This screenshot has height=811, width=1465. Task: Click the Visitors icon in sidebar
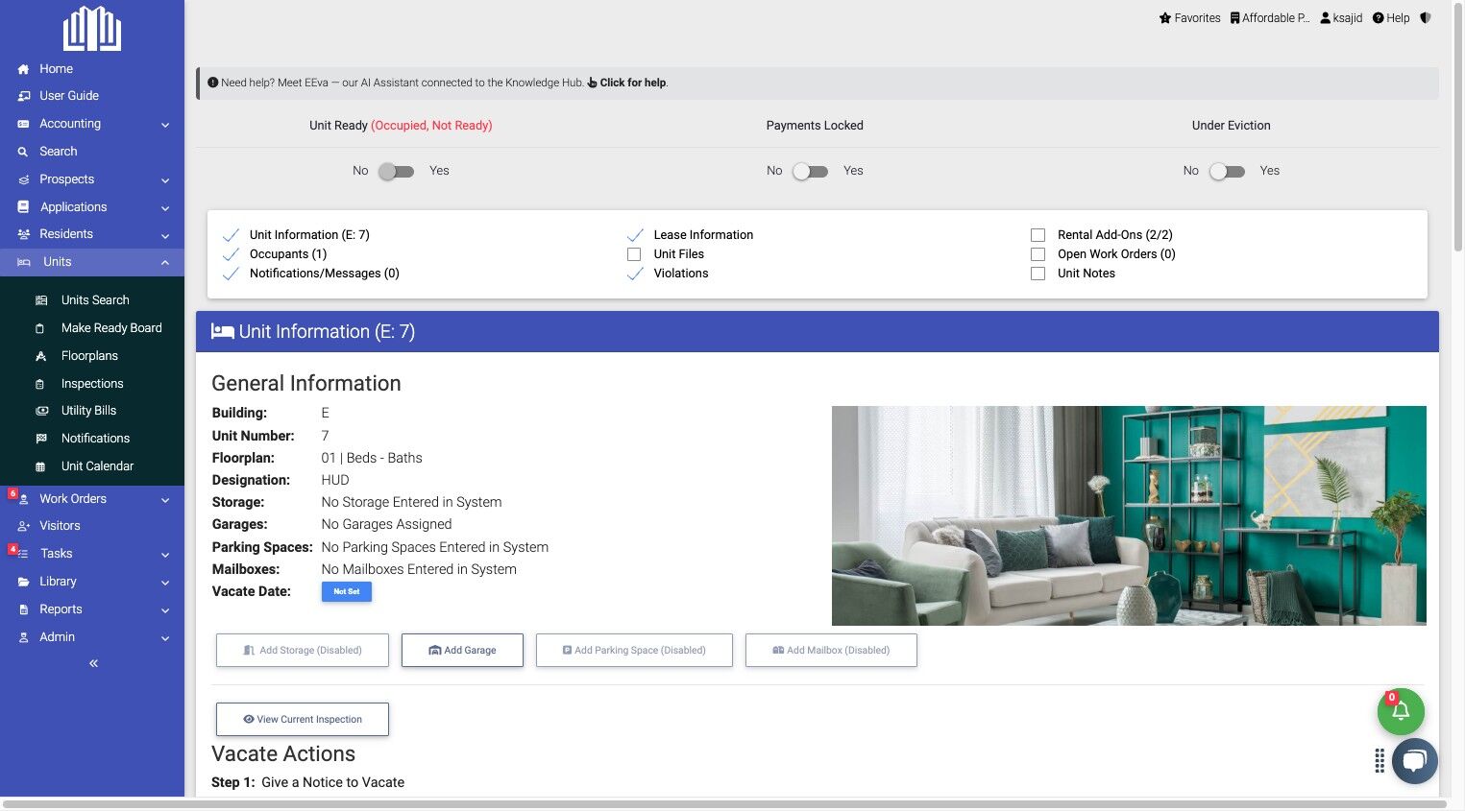(24, 526)
